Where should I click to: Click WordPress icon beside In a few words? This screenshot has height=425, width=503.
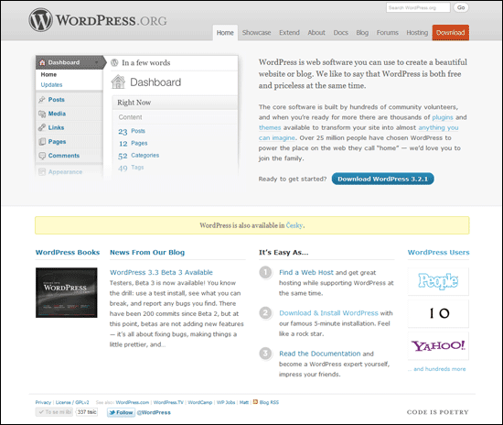point(114,62)
